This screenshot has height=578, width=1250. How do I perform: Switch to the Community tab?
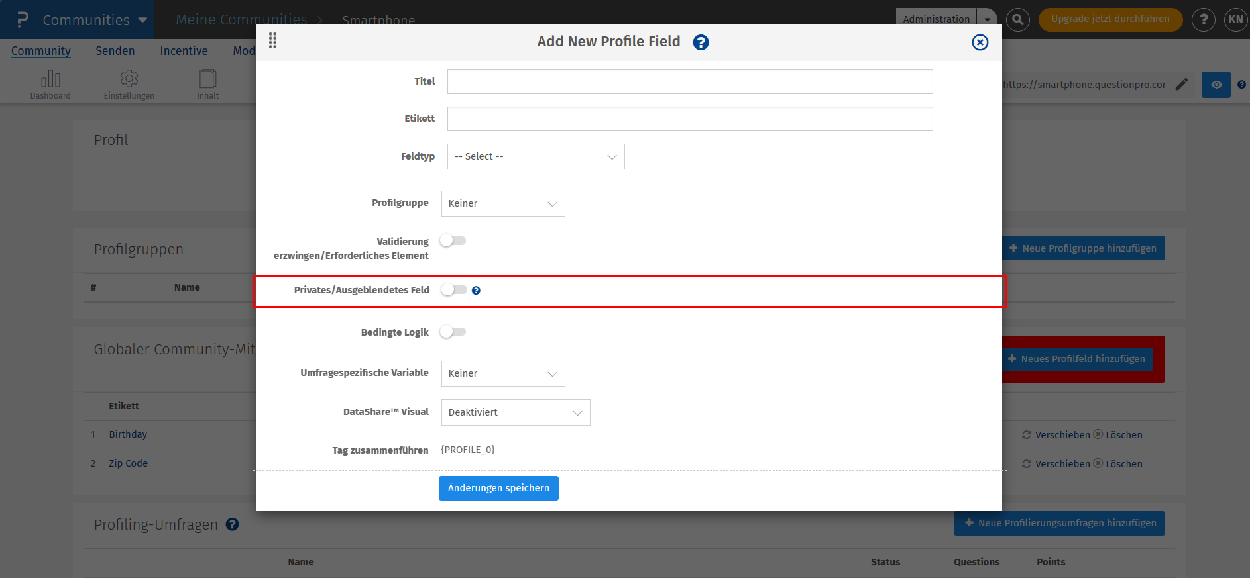click(41, 51)
